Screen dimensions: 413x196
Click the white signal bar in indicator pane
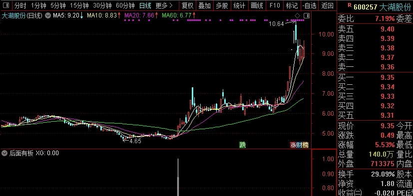[178, 178]
